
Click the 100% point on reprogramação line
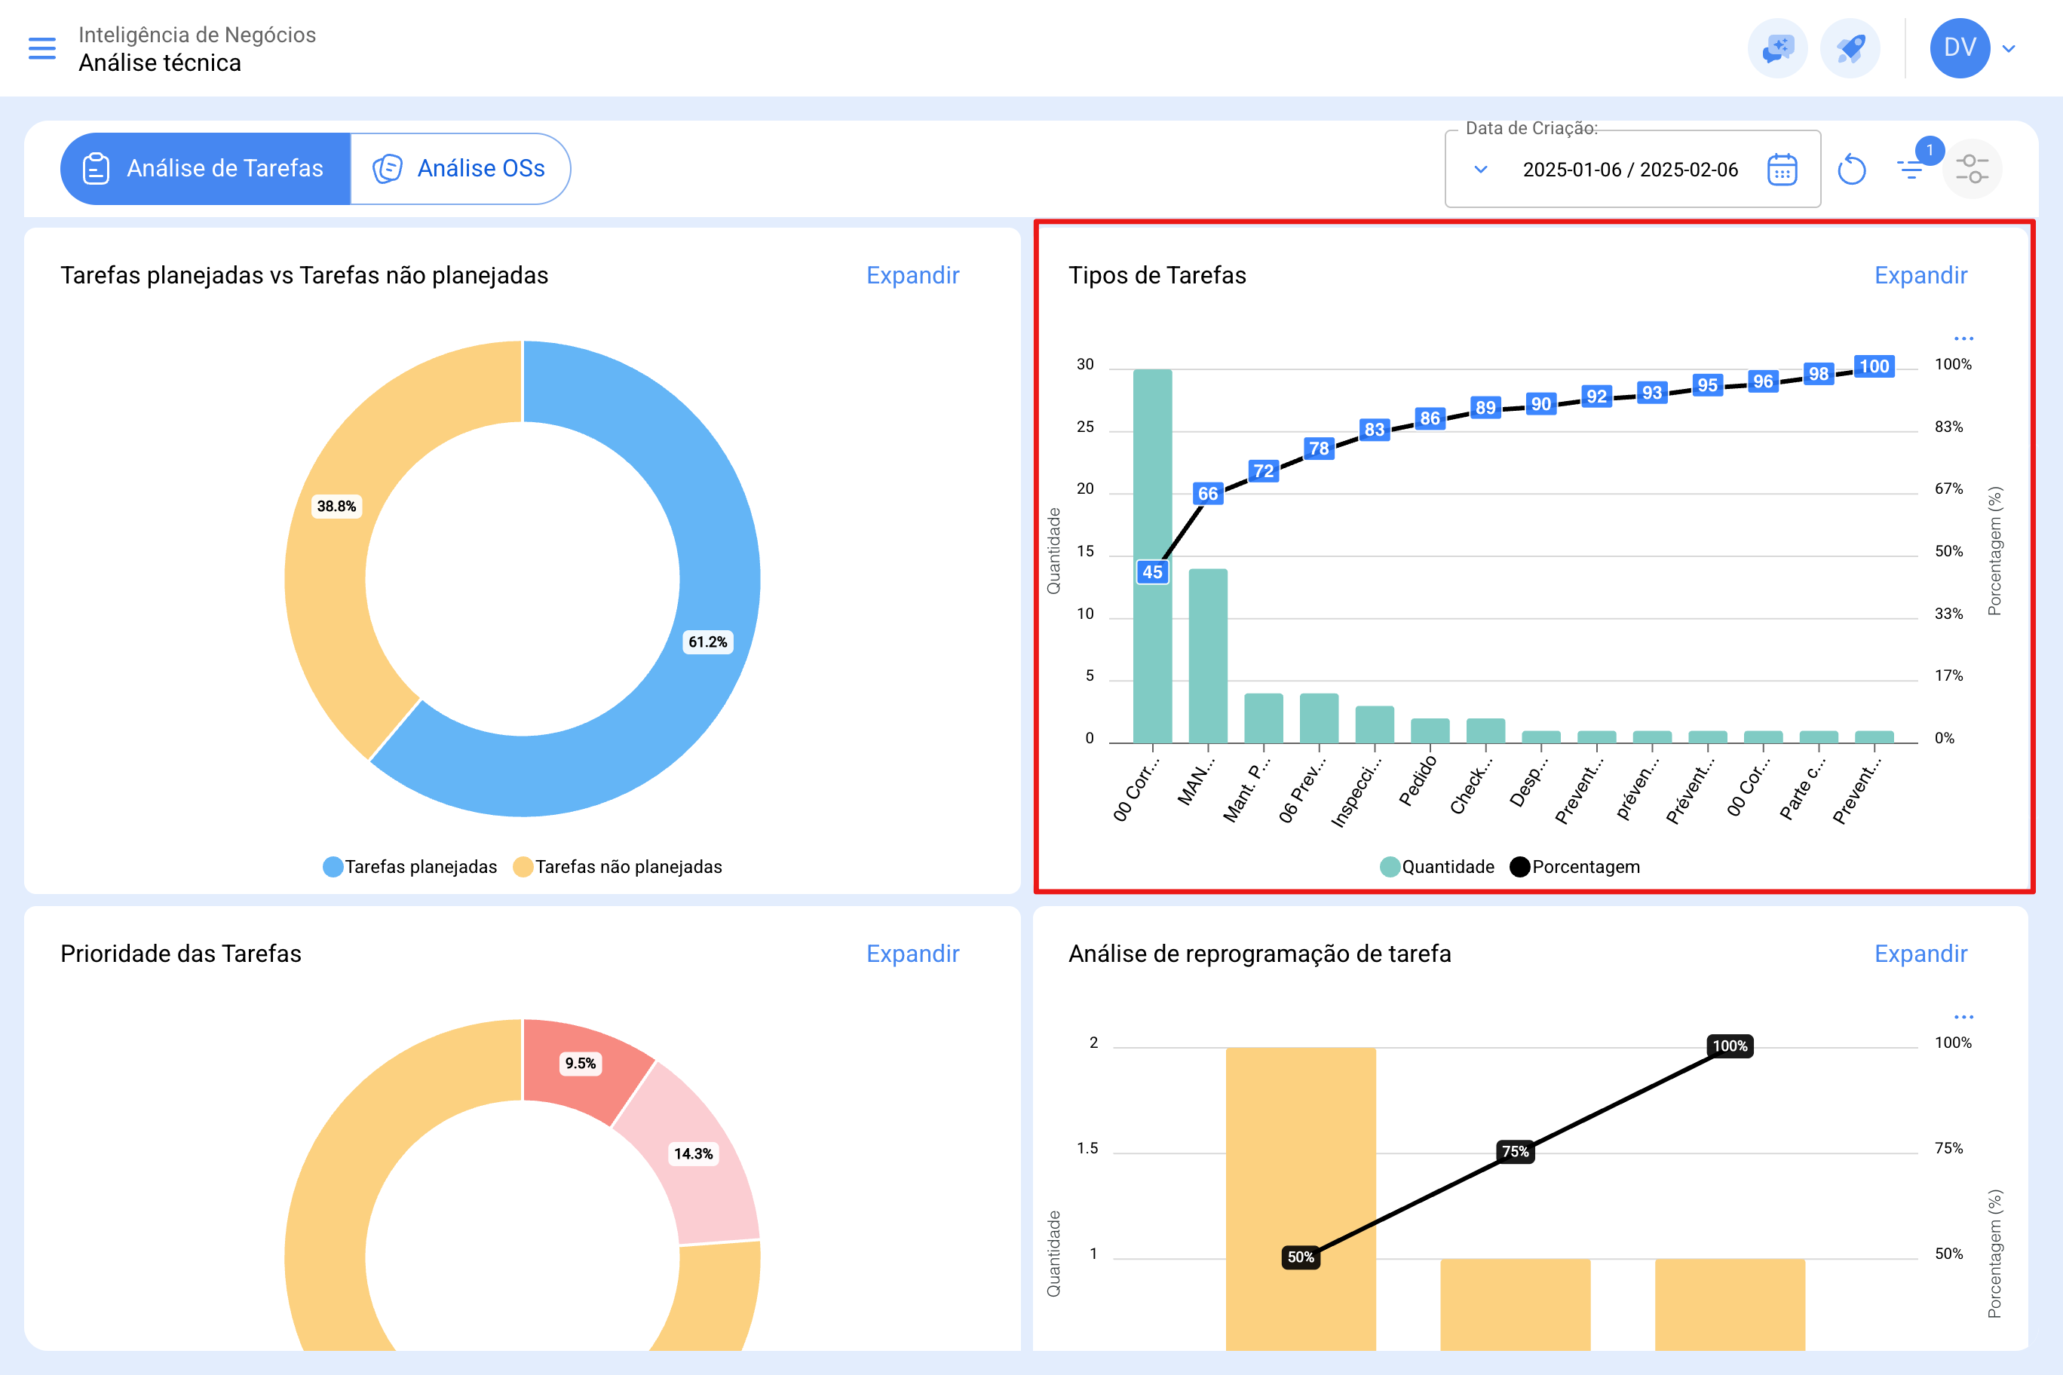pyautogui.click(x=1730, y=1046)
